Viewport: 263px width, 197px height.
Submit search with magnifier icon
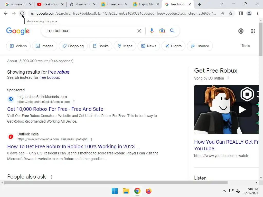pos(172,31)
